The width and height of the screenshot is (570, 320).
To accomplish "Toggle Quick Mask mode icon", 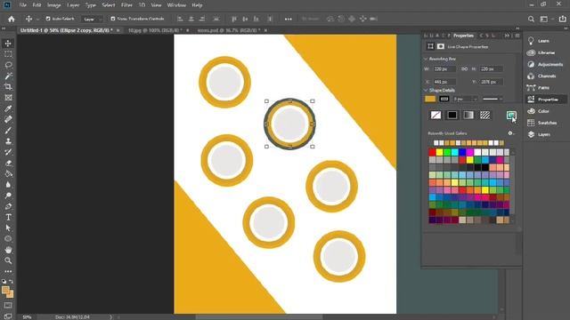I will pyautogui.click(x=8, y=306).
